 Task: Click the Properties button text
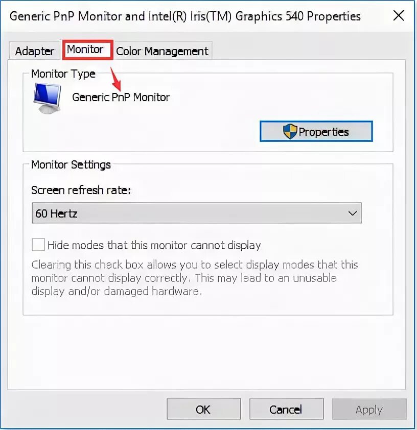point(323,132)
